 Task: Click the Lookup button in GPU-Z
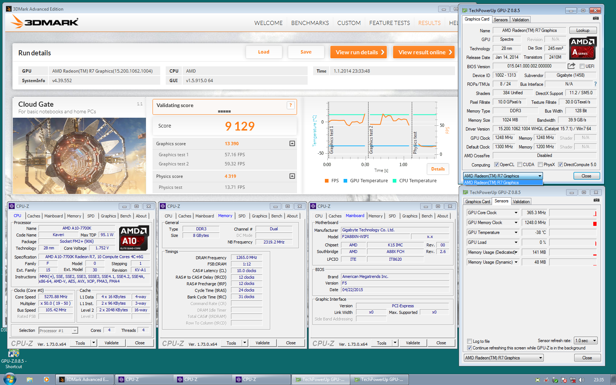[x=583, y=30]
